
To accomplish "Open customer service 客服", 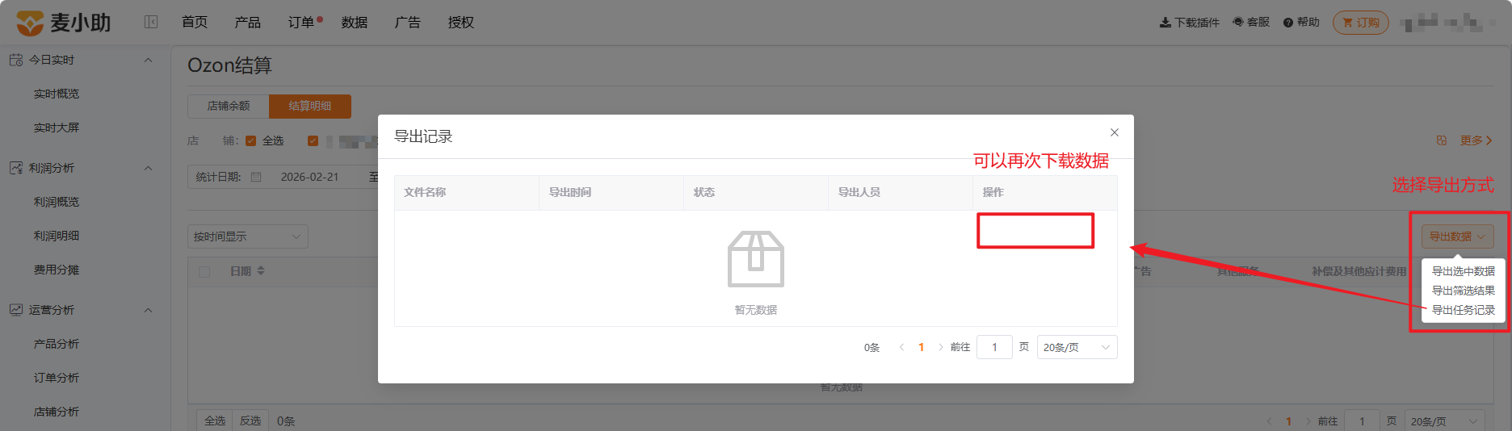I will 1251,23.
